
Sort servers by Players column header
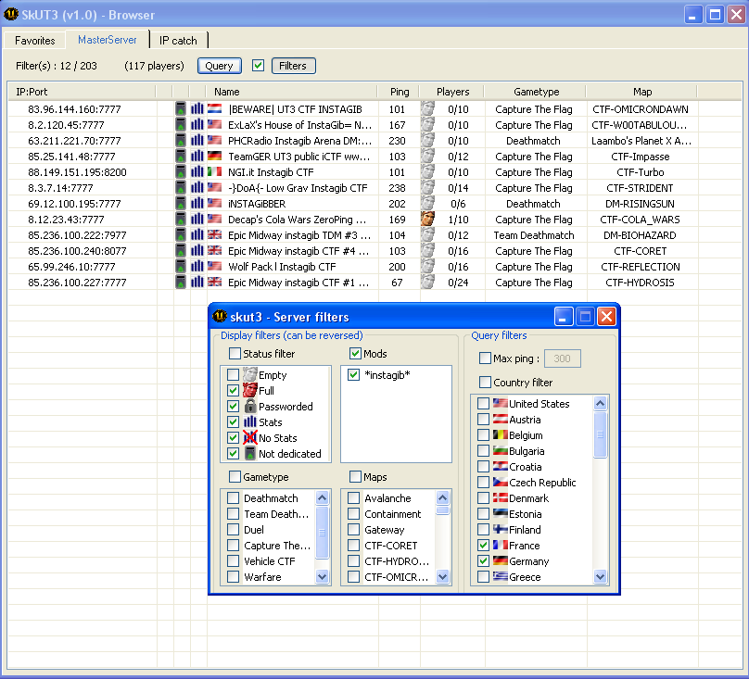coord(452,92)
